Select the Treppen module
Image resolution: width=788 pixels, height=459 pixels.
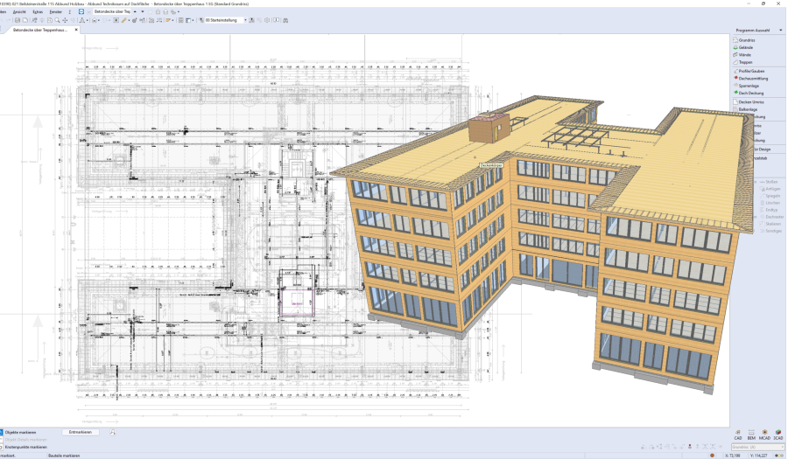tap(745, 62)
